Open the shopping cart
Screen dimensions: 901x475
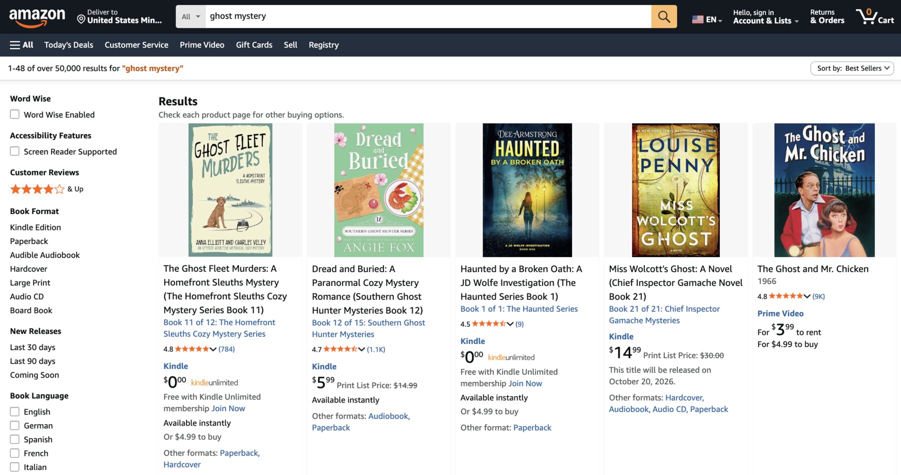click(875, 16)
